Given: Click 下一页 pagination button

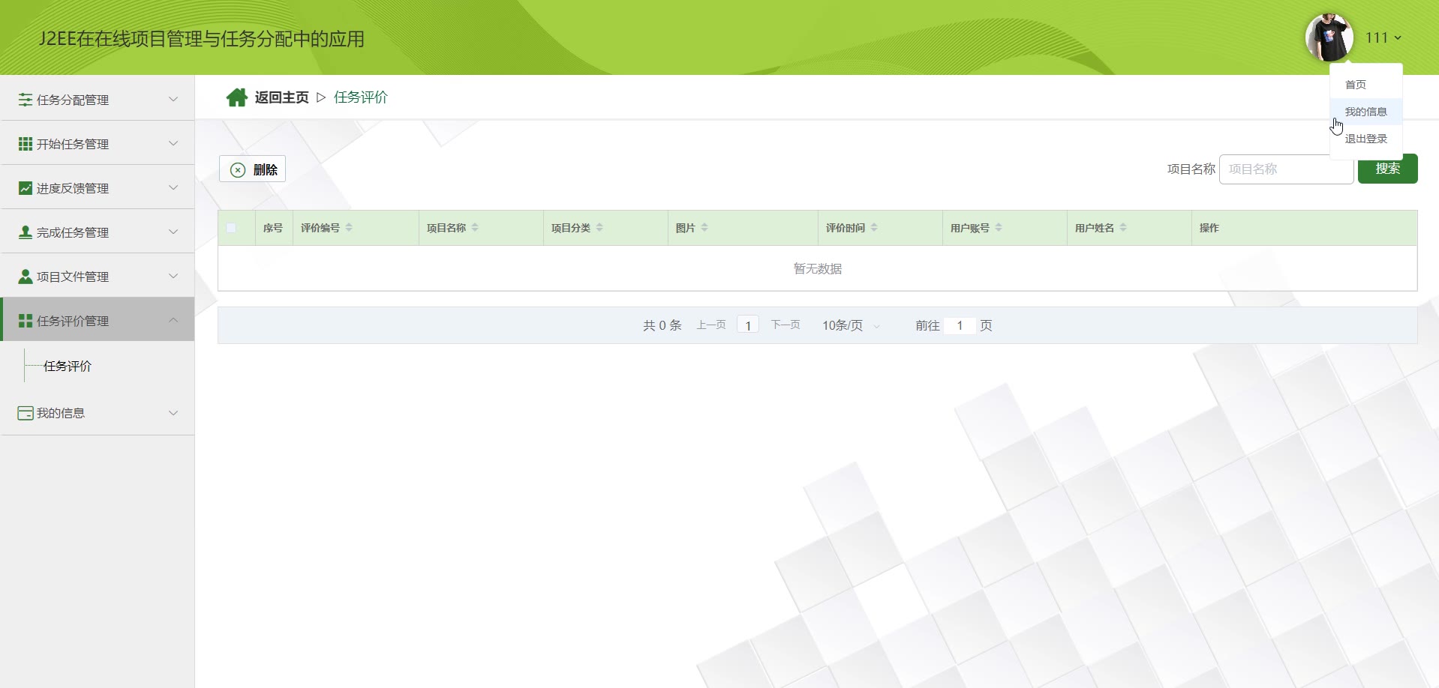Looking at the screenshot, I should 786,325.
